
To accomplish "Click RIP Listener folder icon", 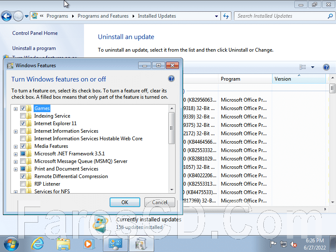I will (x=29, y=184).
